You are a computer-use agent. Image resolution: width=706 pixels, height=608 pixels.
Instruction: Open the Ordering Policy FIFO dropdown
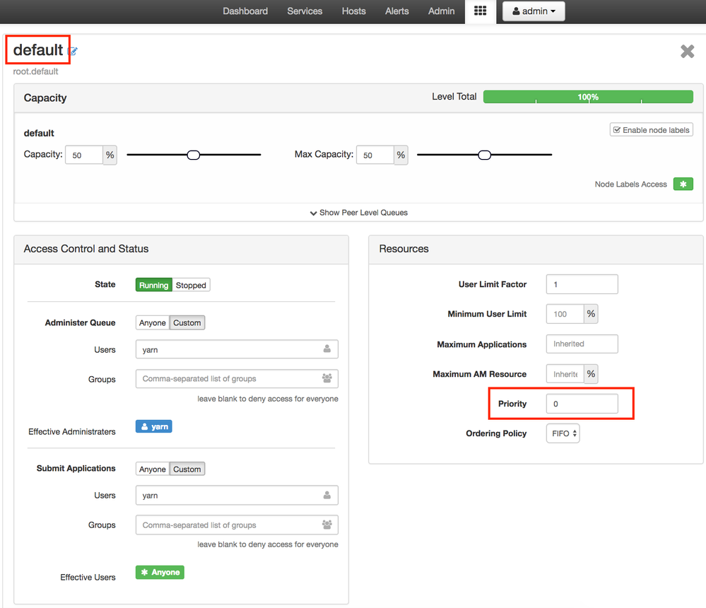pos(563,433)
